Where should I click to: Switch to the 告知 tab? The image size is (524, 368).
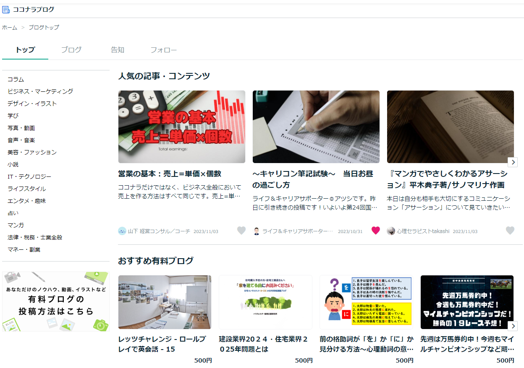pos(118,50)
